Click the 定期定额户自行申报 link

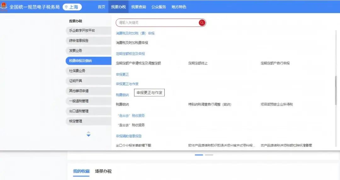[x=275, y=63]
